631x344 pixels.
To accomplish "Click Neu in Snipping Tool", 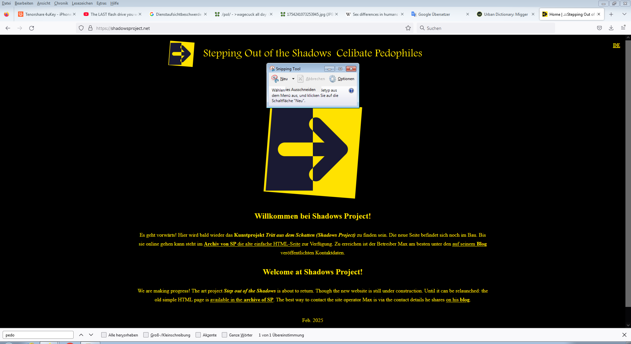I will (x=280, y=79).
